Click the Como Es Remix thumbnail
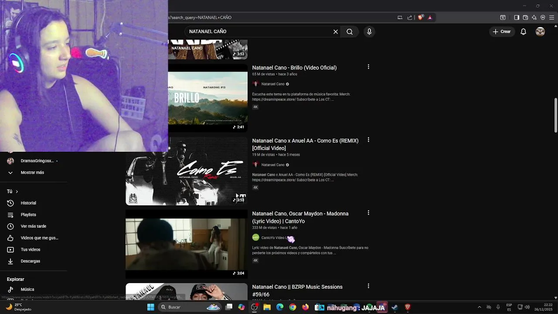The height and width of the screenshot is (314, 558). click(x=187, y=171)
